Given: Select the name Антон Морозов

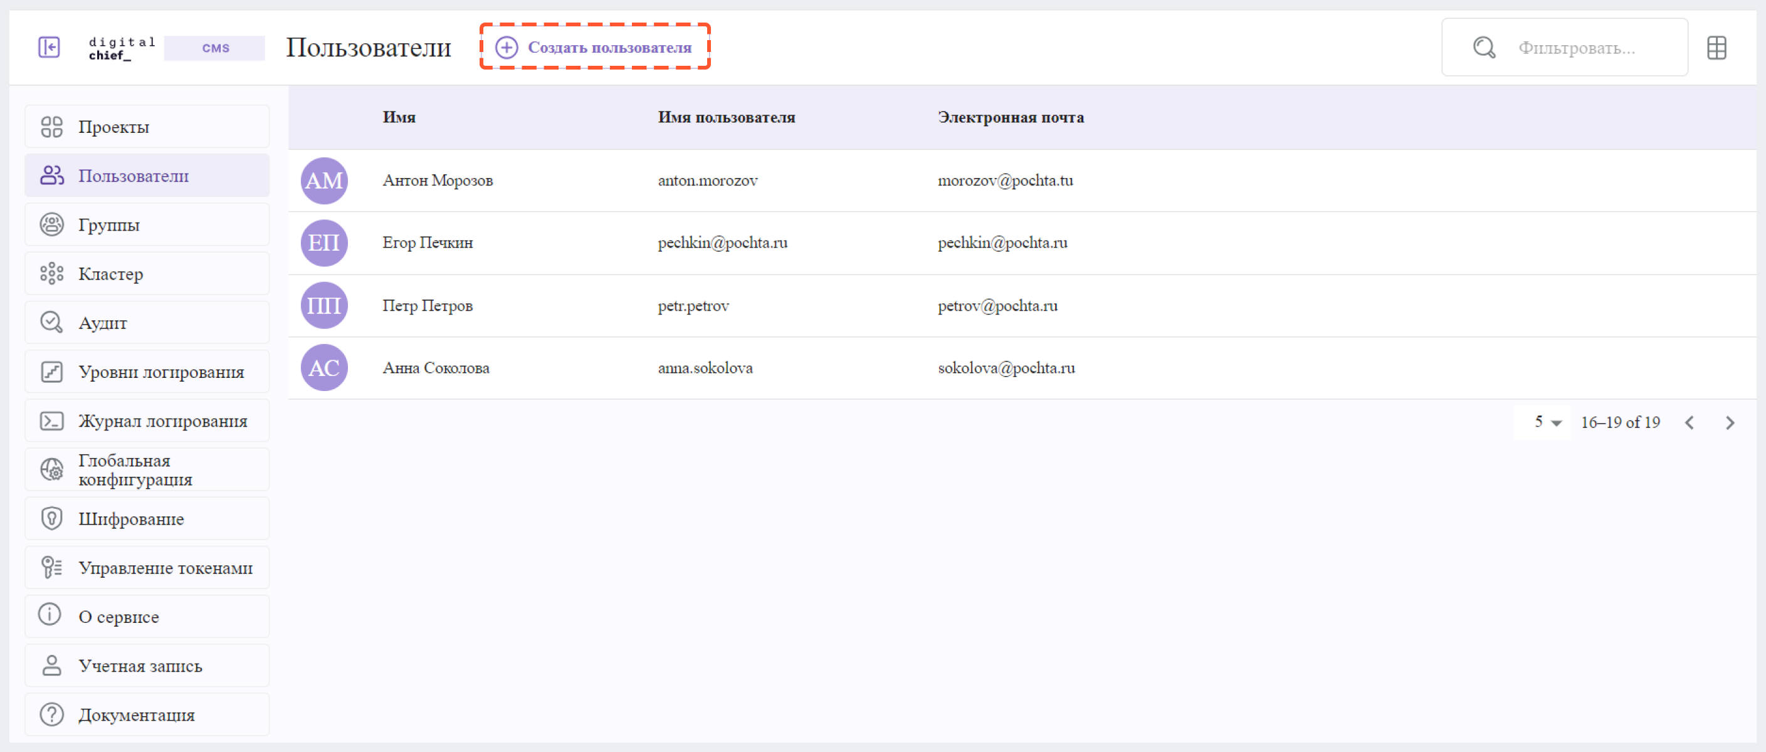Looking at the screenshot, I should point(438,180).
